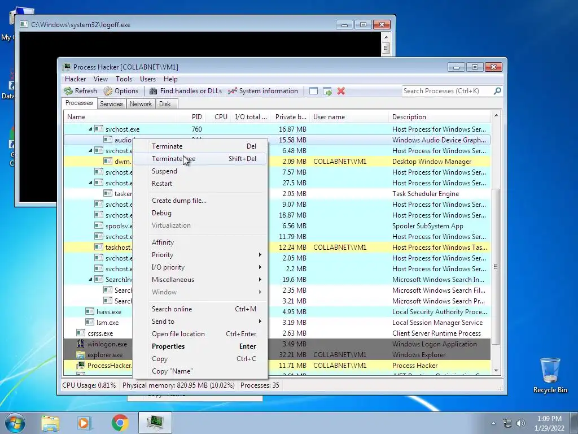Click the network tray icon
Image resolution: width=578 pixels, height=434 pixels.
pos(507,423)
